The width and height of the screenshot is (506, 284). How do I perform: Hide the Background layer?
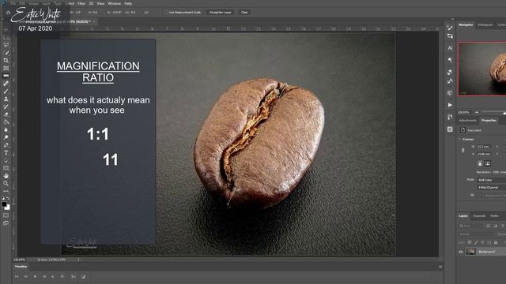461,252
